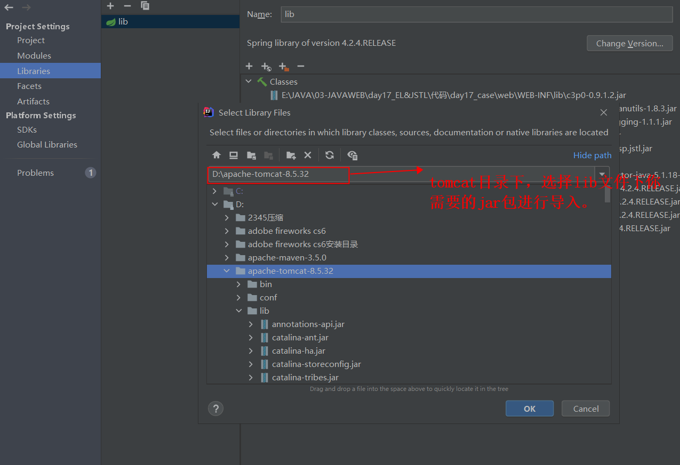Click the Delete (X) toolbar icon
Viewport: 680px width, 465px height.
pyautogui.click(x=308, y=155)
